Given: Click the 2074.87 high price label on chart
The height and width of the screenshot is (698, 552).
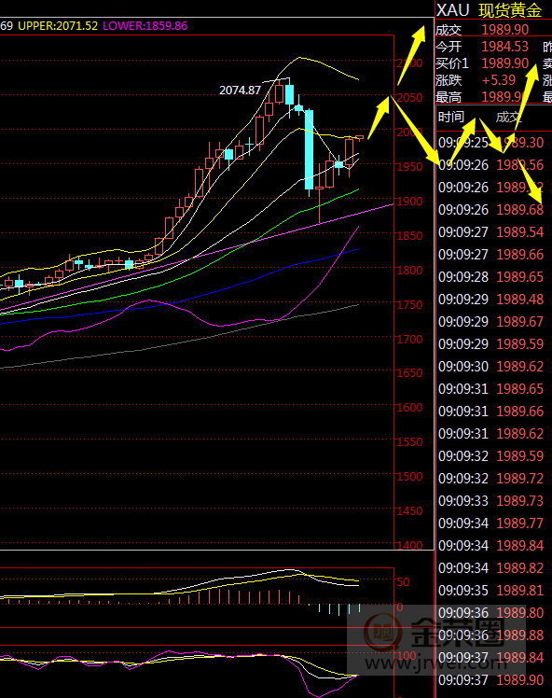Looking at the screenshot, I should coord(240,91).
